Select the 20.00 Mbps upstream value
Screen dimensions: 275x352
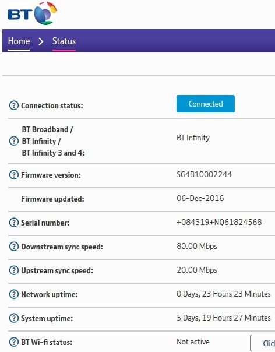click(197, 270)
